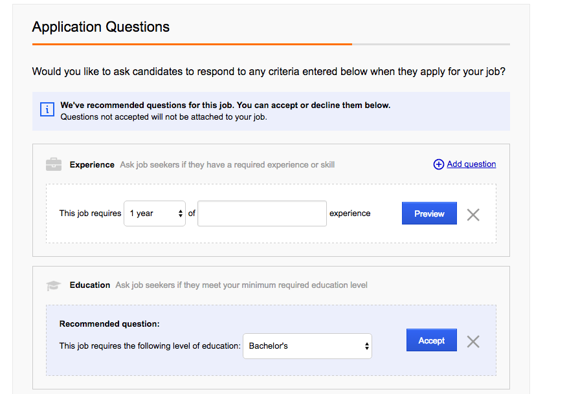The image size is (567, 394).
Task: Decline the recommended education question with the X
Action: tap(473, 342)
